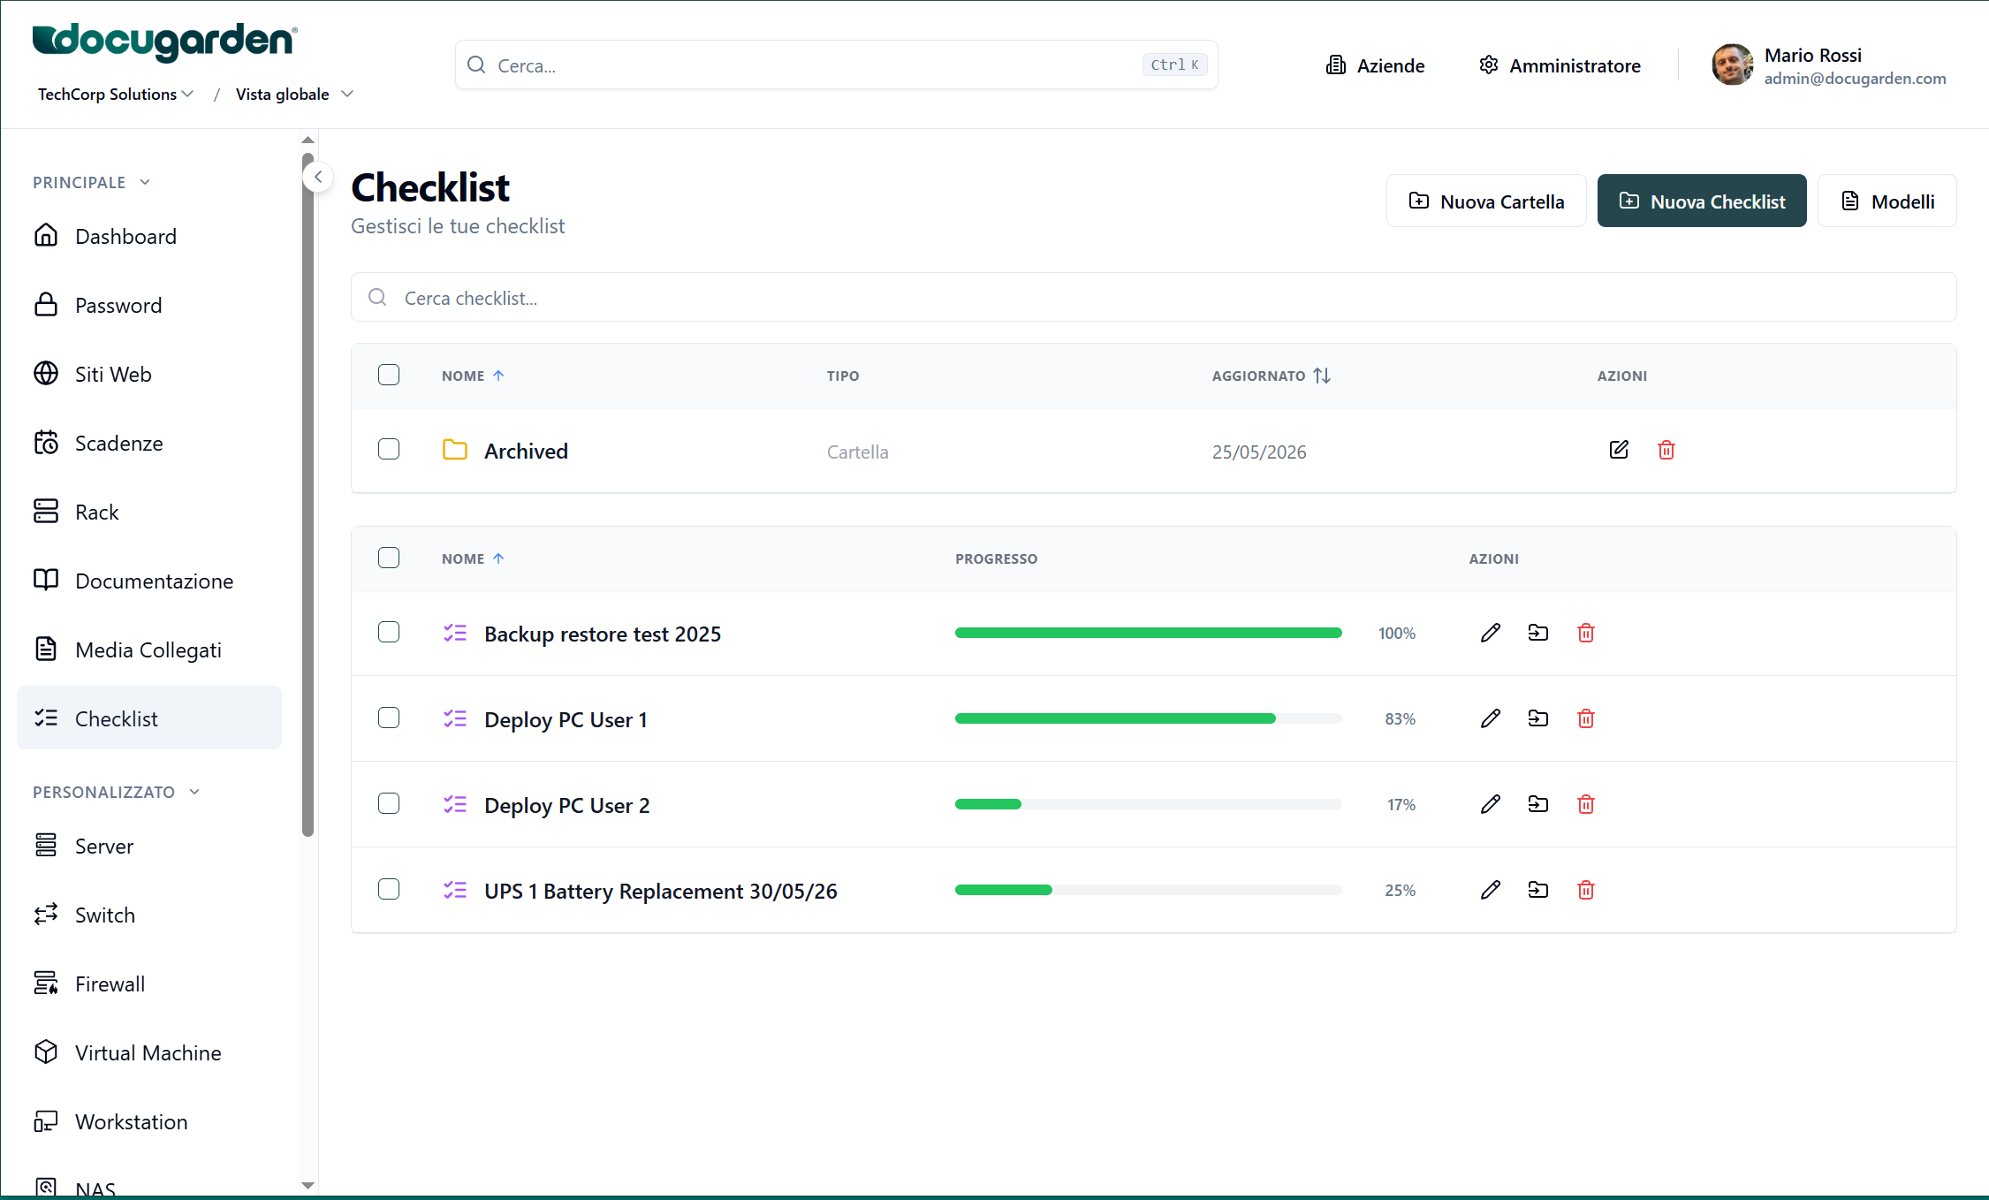The width and height of the screenshot is (1989, 1200).
Task: Check Deploy PC User 1 checkbox
Action: (389, 718)
